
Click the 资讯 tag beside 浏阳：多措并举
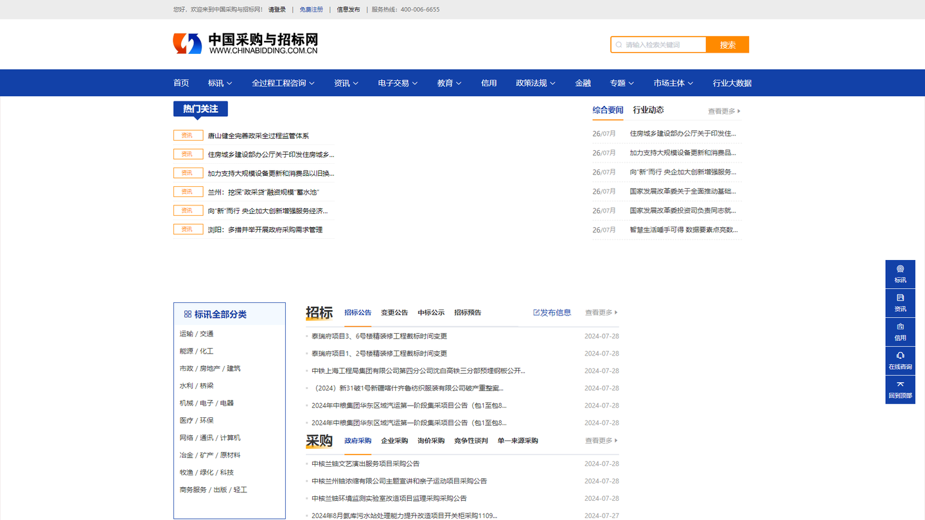(x=188, y=229)
